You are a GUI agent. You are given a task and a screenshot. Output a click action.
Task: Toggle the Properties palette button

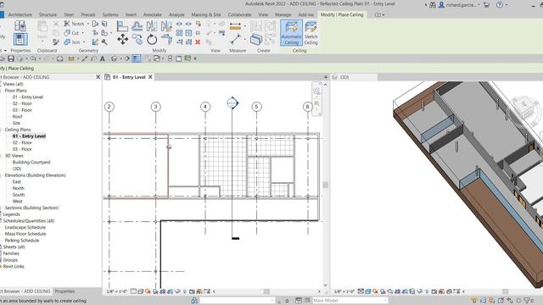[x=20, y=39]
